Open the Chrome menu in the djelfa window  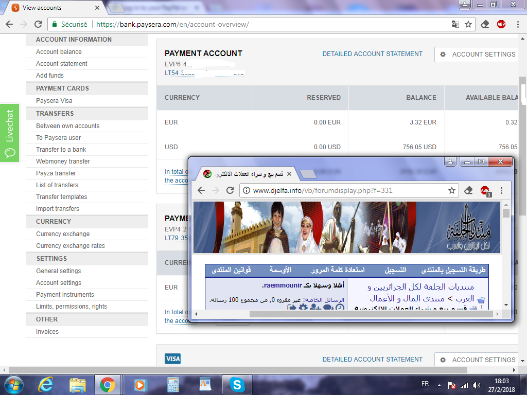tap(501, 190)
